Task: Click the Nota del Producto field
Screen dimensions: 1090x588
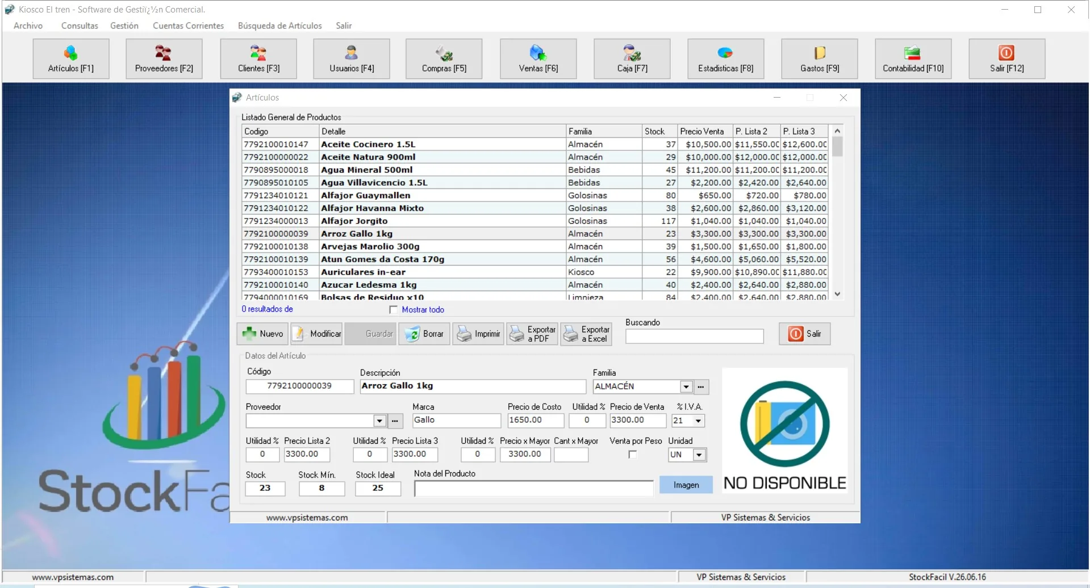Action: coord(534,489)
